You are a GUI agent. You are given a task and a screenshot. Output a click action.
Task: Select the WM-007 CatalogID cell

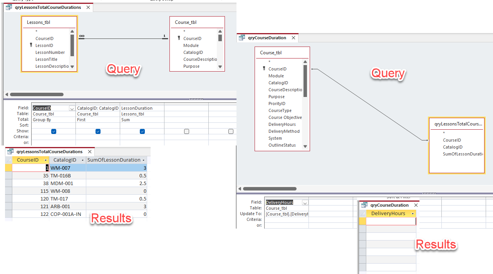(68, 168)
